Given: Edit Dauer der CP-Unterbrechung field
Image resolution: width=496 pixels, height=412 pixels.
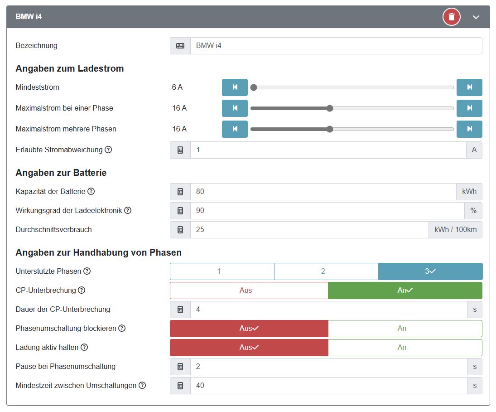Looking at the screenshot, I should coord(329,310).
